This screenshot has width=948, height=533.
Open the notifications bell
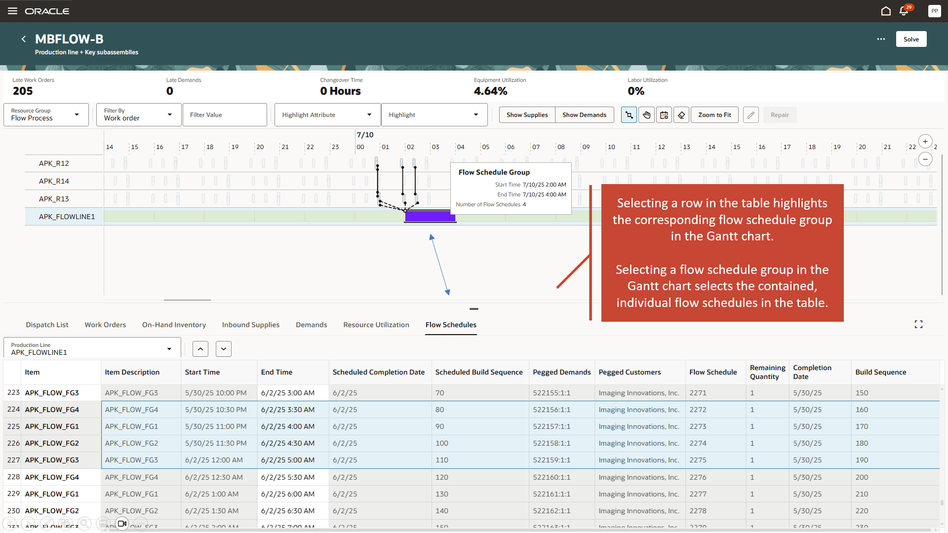904,11
